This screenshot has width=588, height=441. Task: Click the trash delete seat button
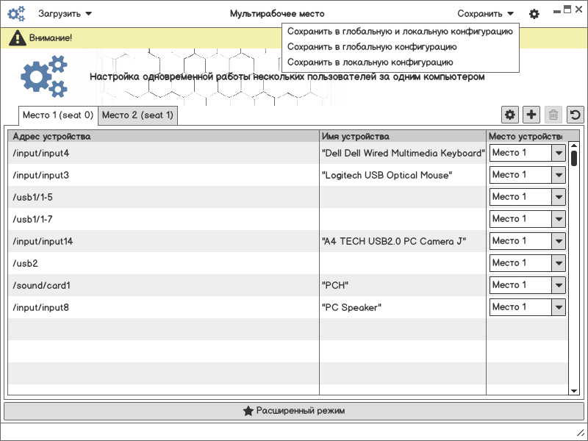click(x=553, y=115)
